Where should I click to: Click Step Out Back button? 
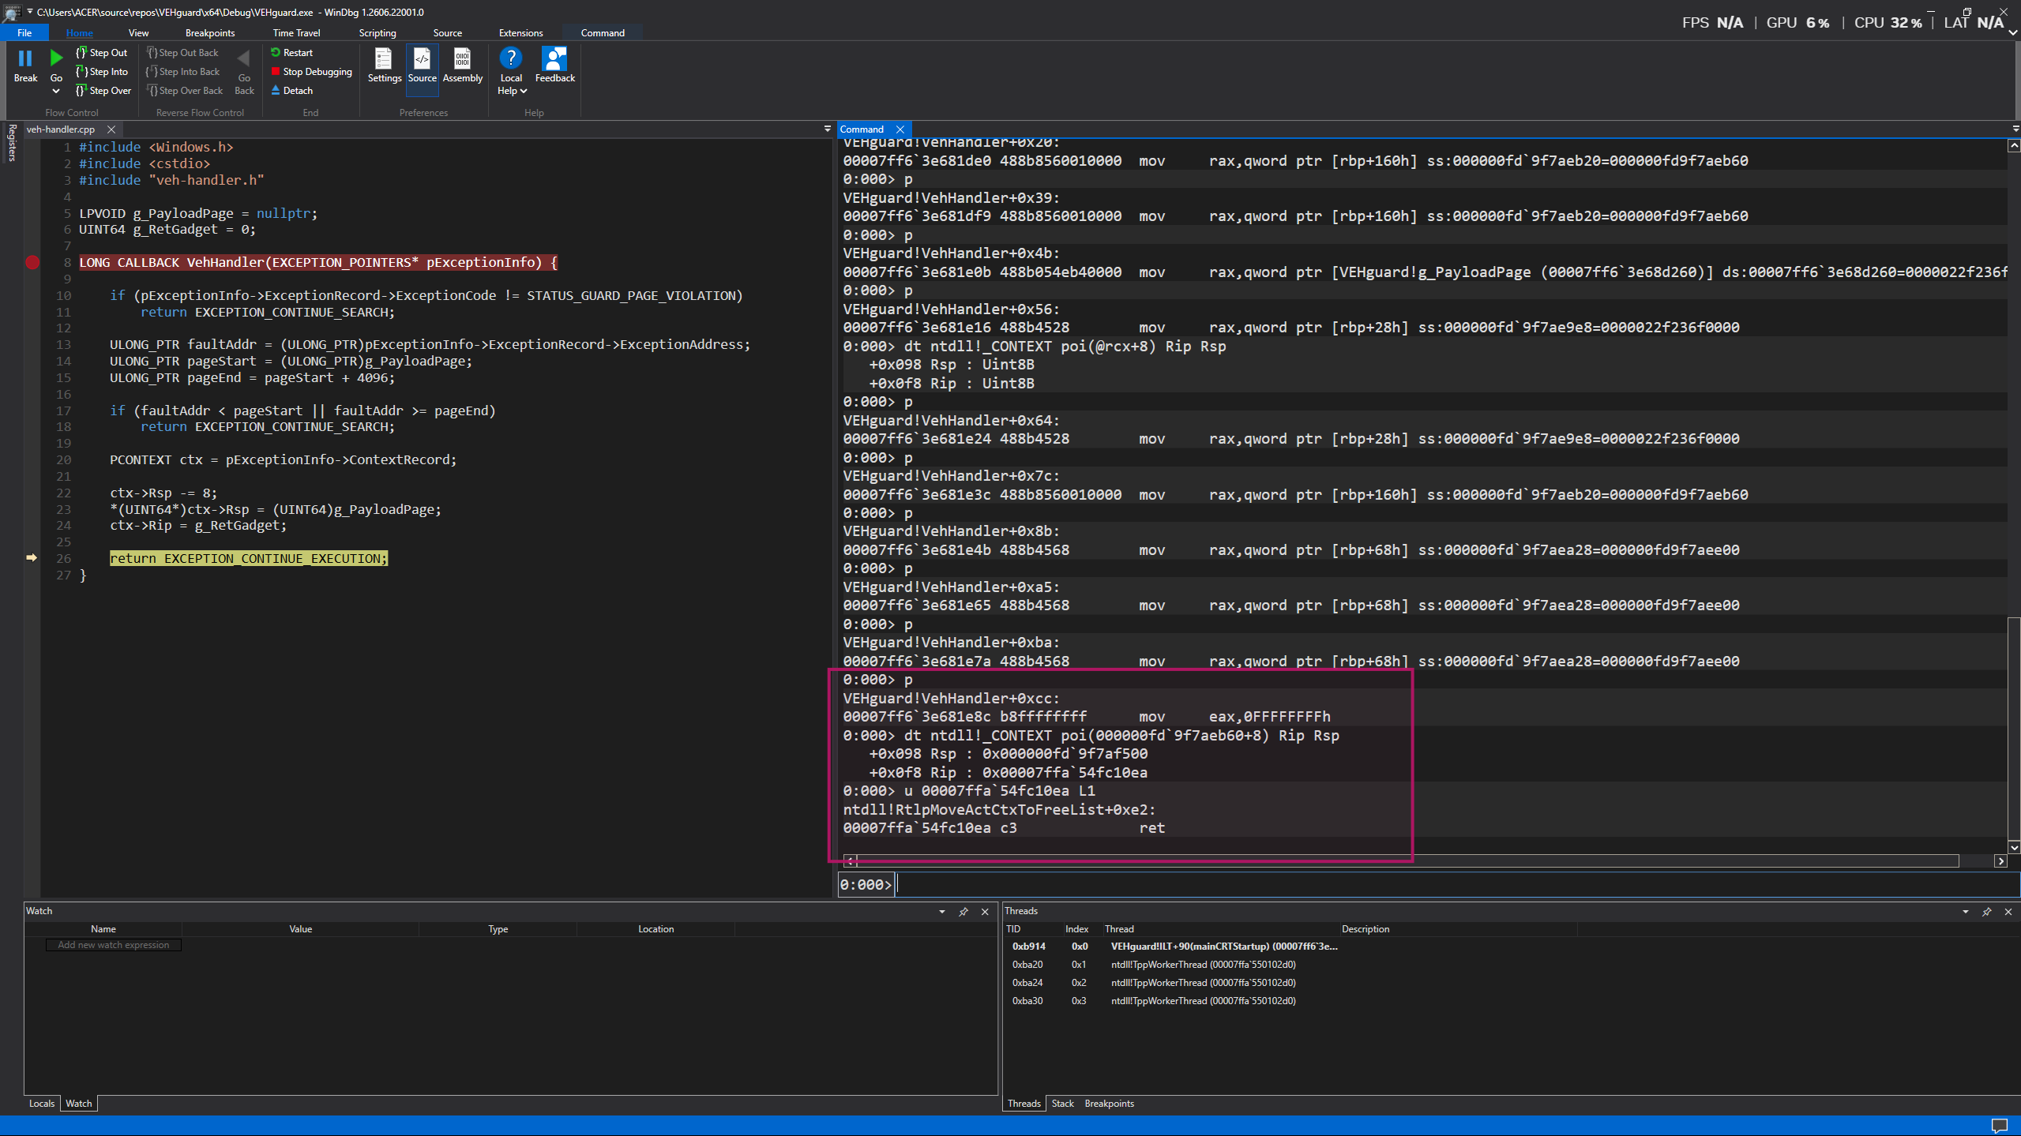[182, 53]
